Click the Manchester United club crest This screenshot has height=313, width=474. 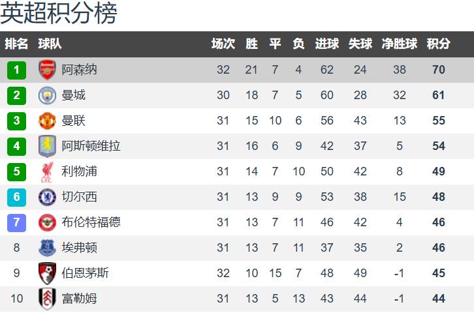pyautogui.click(x=48, y=121)
